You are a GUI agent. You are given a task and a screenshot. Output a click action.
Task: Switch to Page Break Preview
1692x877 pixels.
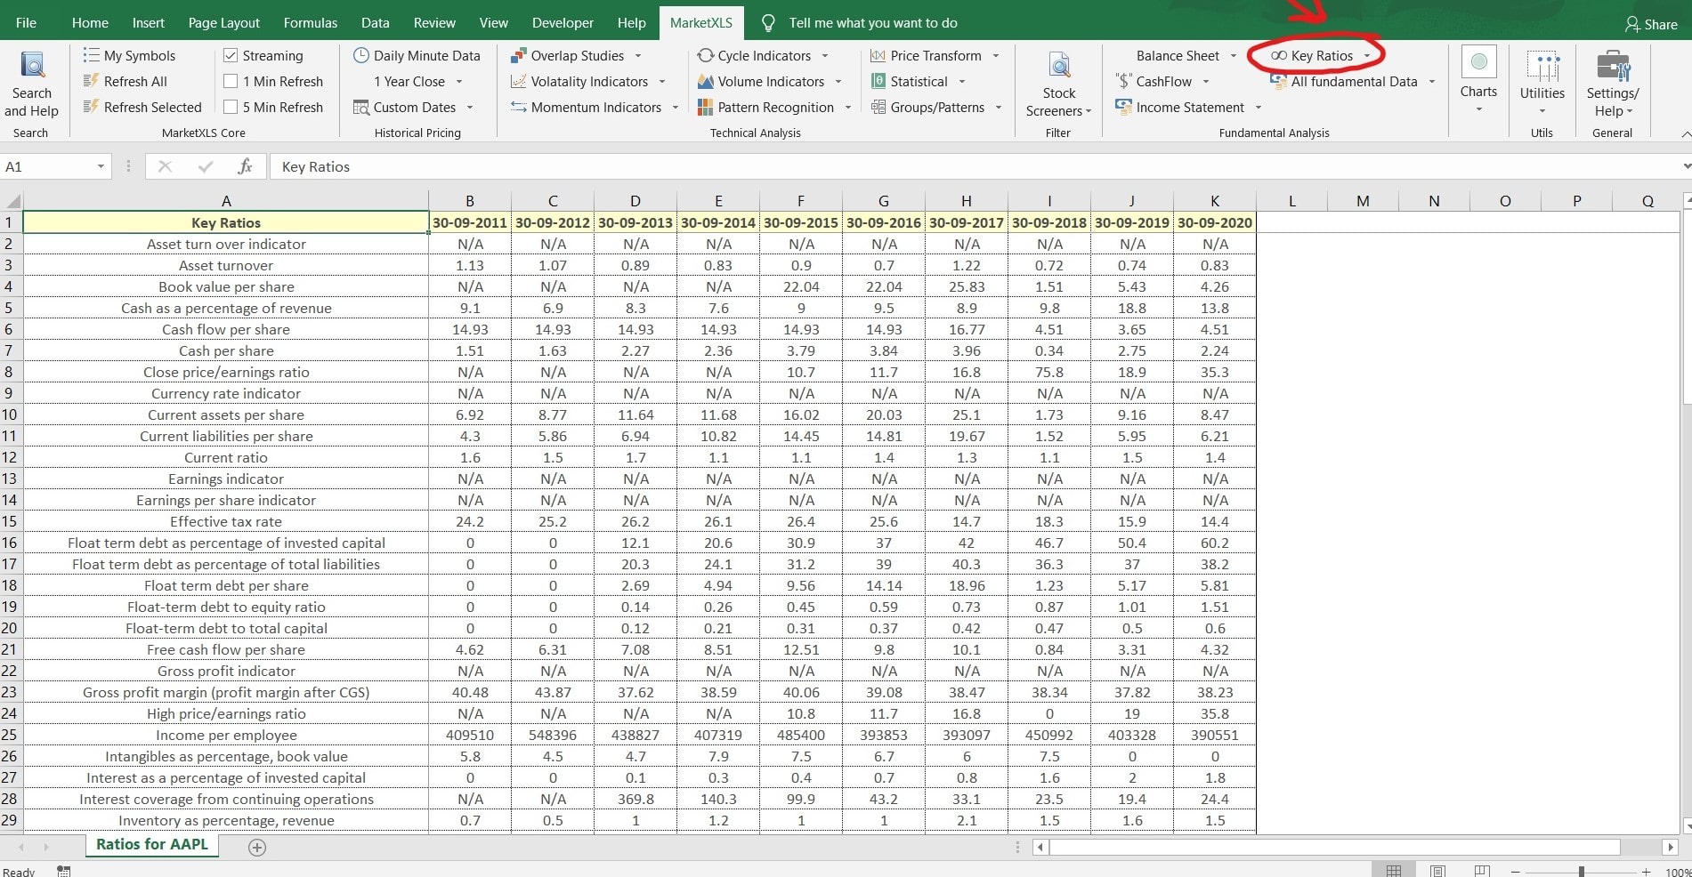(1482, 872)
